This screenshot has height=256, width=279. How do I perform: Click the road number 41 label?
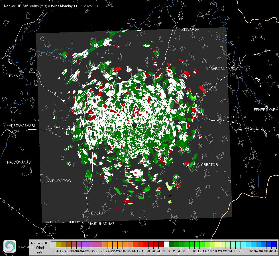tap(217, 83)
